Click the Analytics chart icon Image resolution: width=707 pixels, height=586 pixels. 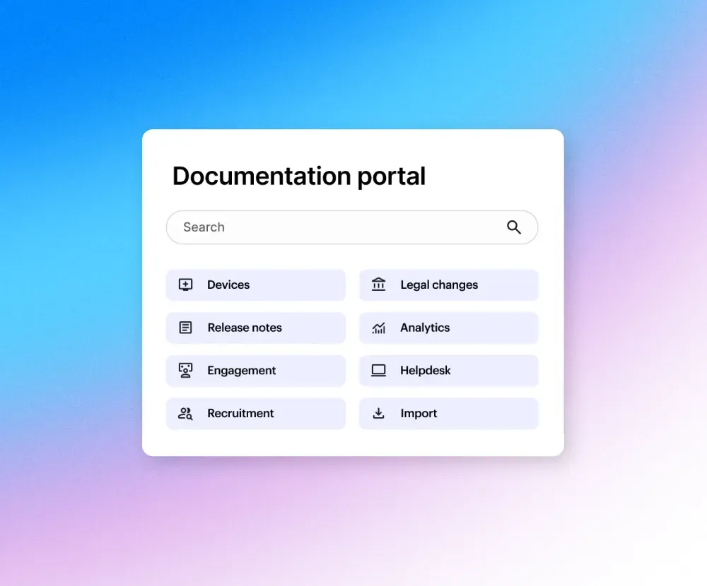point(378,328)
